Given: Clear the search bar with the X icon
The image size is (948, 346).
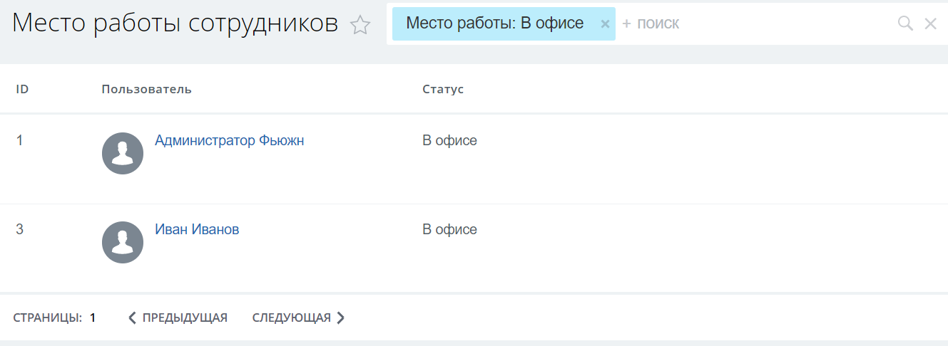Looking at the screenshot, I should click(930, 23).
